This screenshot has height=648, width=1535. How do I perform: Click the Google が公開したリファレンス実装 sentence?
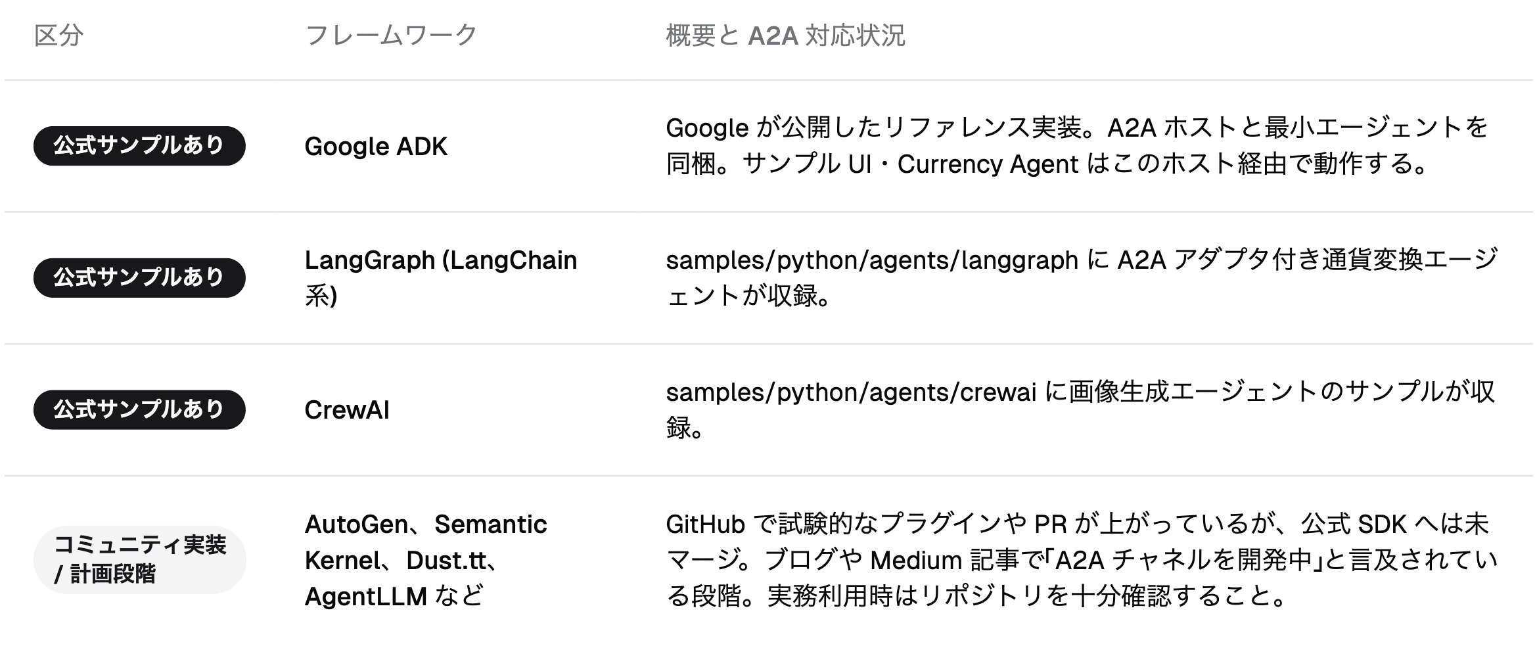click(x=879, y=128)
